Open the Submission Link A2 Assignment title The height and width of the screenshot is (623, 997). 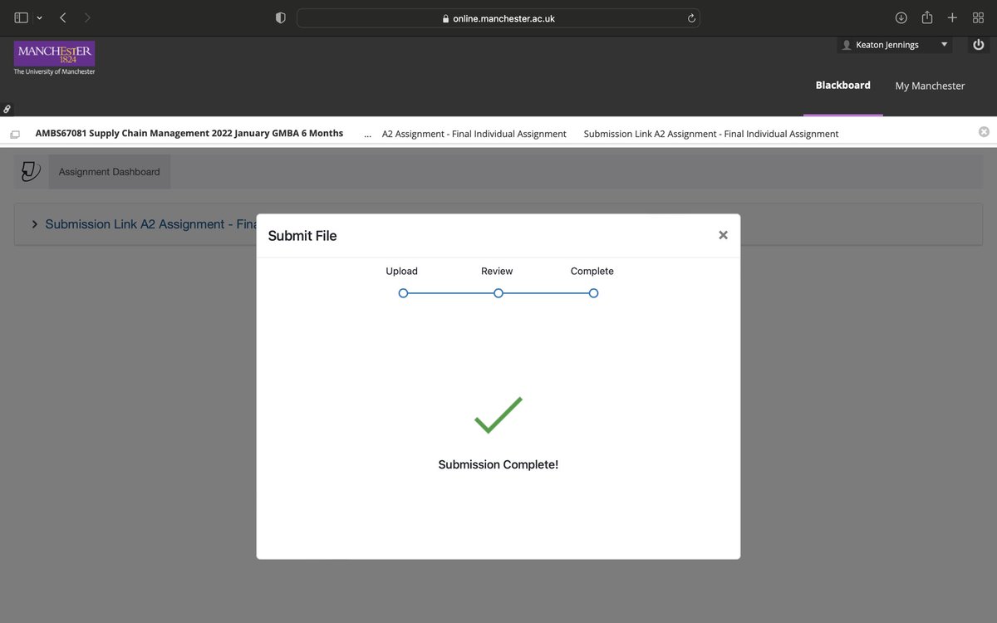coord(150,224)
